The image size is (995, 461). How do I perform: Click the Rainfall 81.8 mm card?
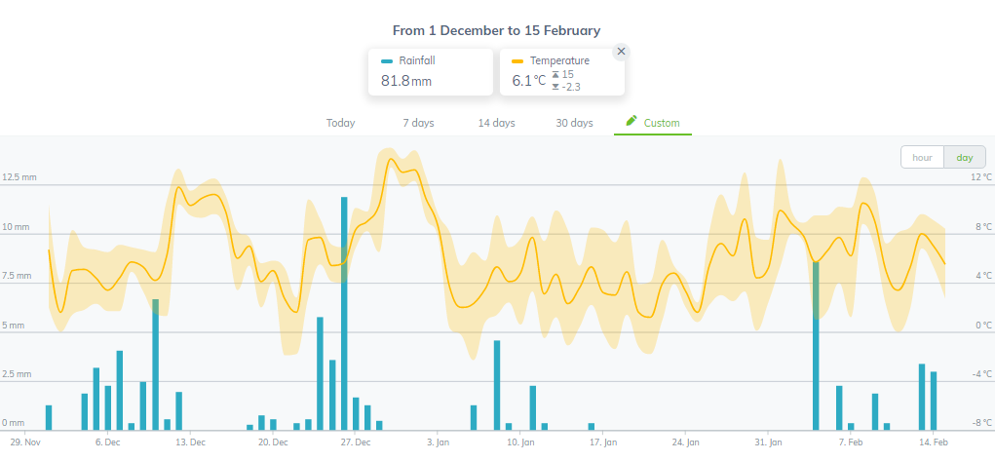pyautogui.click(x=431, y=72)
